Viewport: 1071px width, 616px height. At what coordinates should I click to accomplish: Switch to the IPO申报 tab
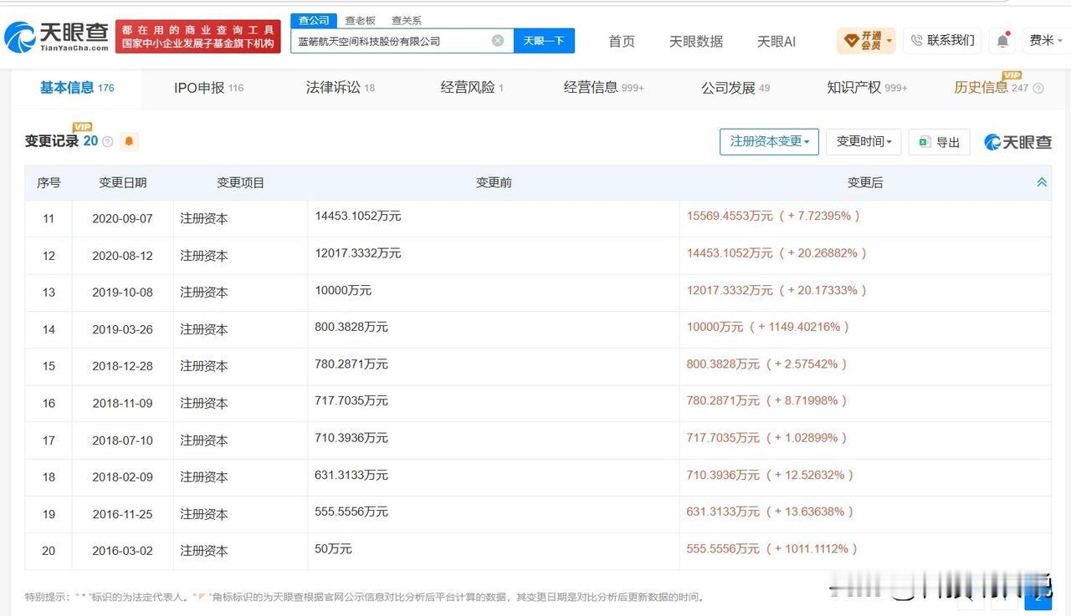[x=208, y=88]
